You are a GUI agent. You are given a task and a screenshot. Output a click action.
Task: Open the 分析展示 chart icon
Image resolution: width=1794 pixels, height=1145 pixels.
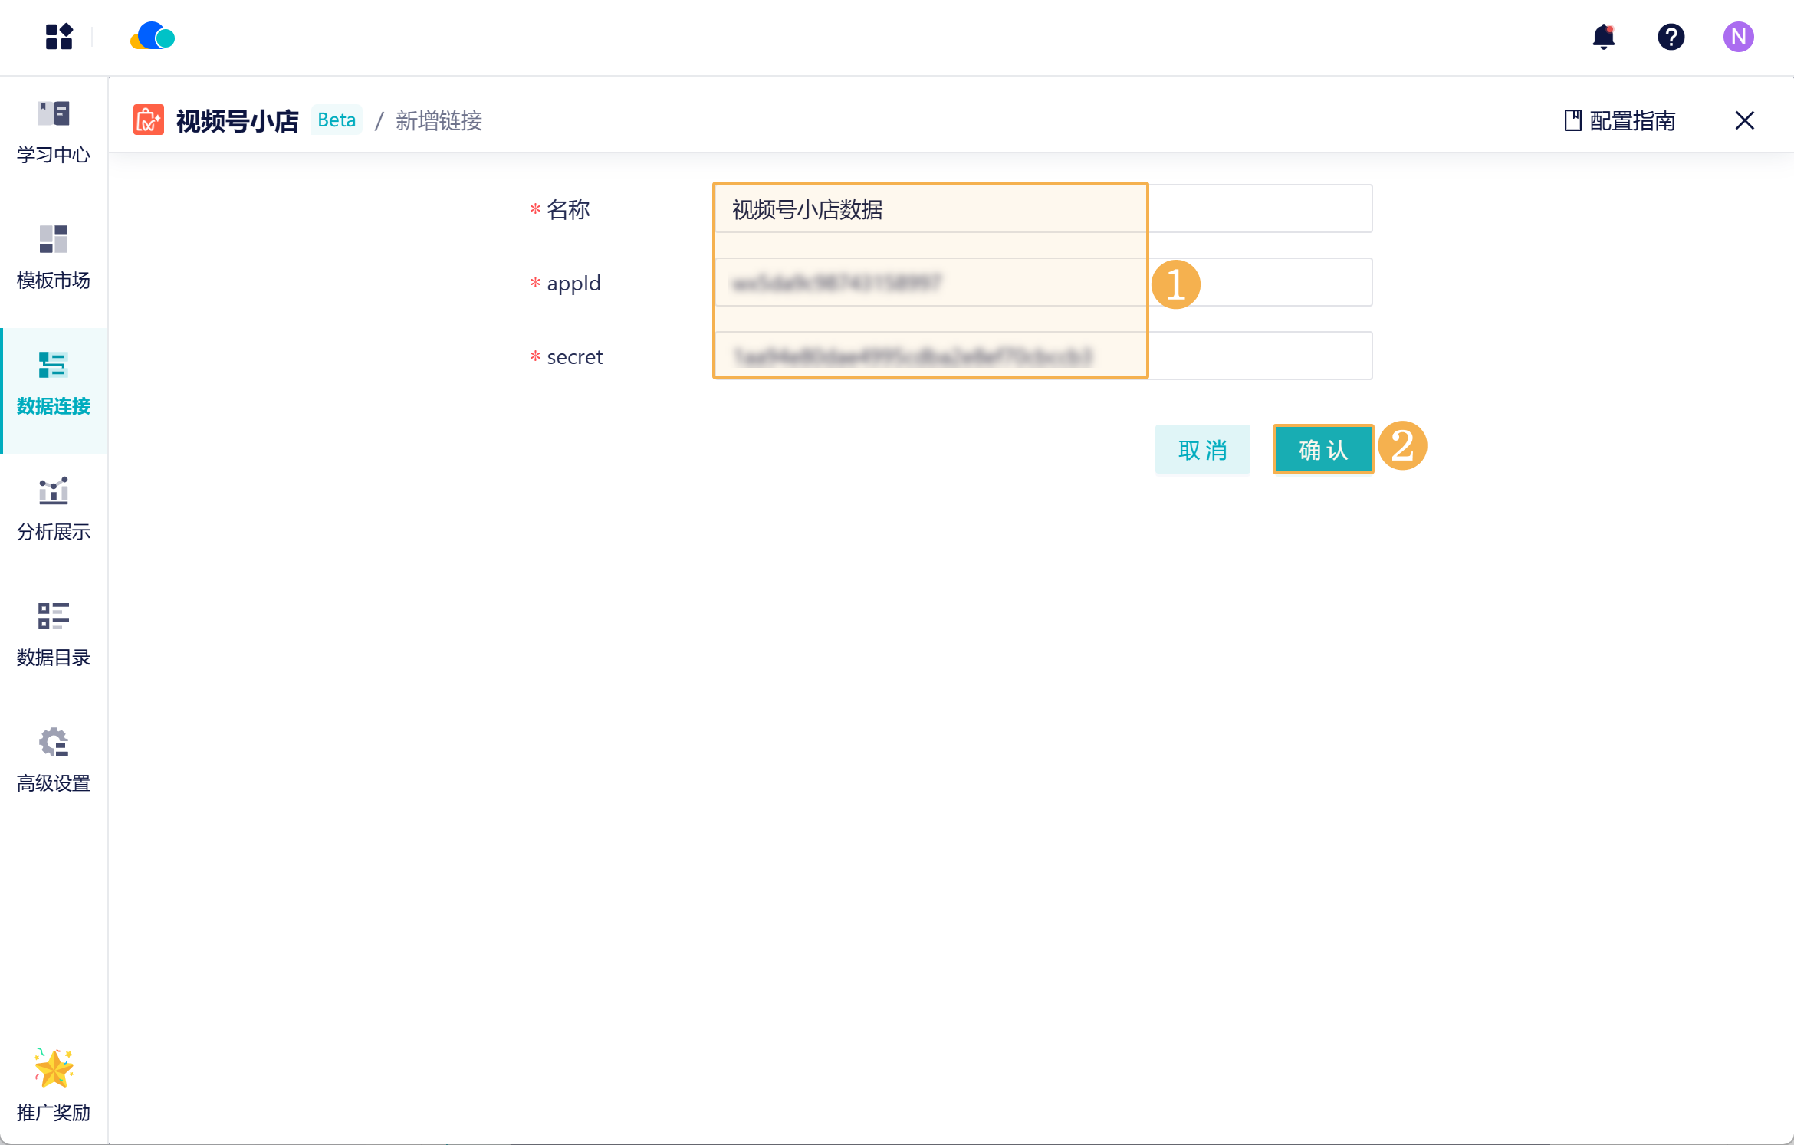(53, 504)
